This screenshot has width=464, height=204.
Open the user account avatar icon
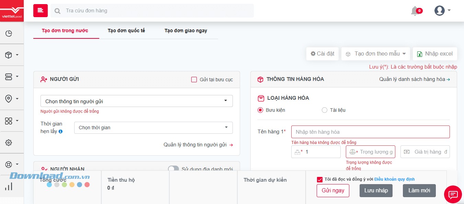point(439,11)
